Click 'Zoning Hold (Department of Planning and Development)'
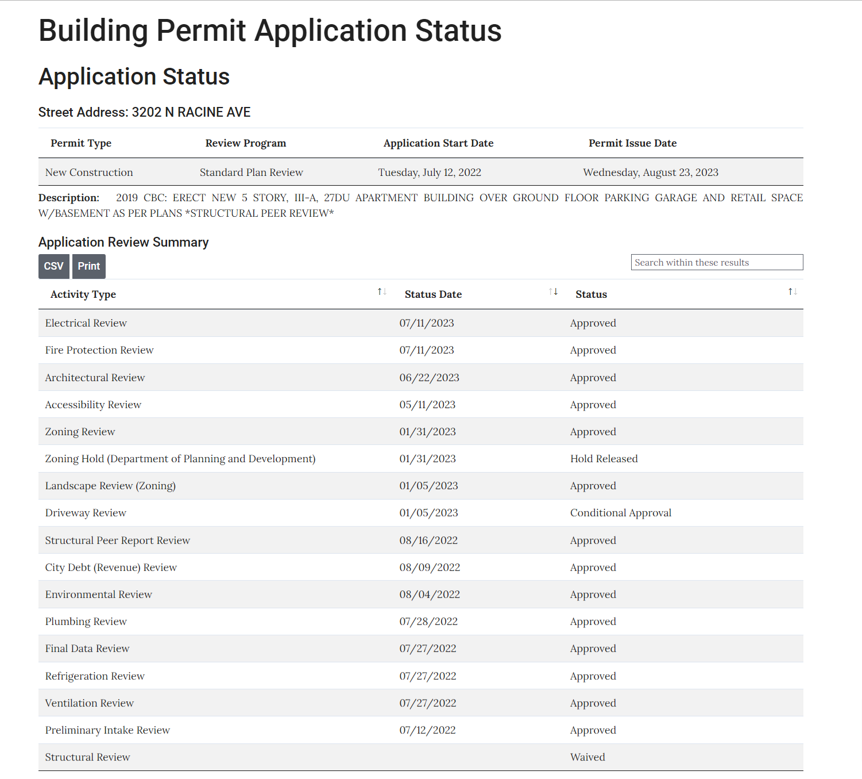This screenshot has width=862, height=779. [180, 459]
